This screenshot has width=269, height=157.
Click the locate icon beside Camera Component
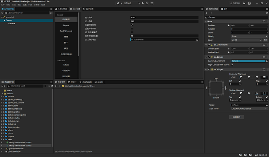point(267,61)
